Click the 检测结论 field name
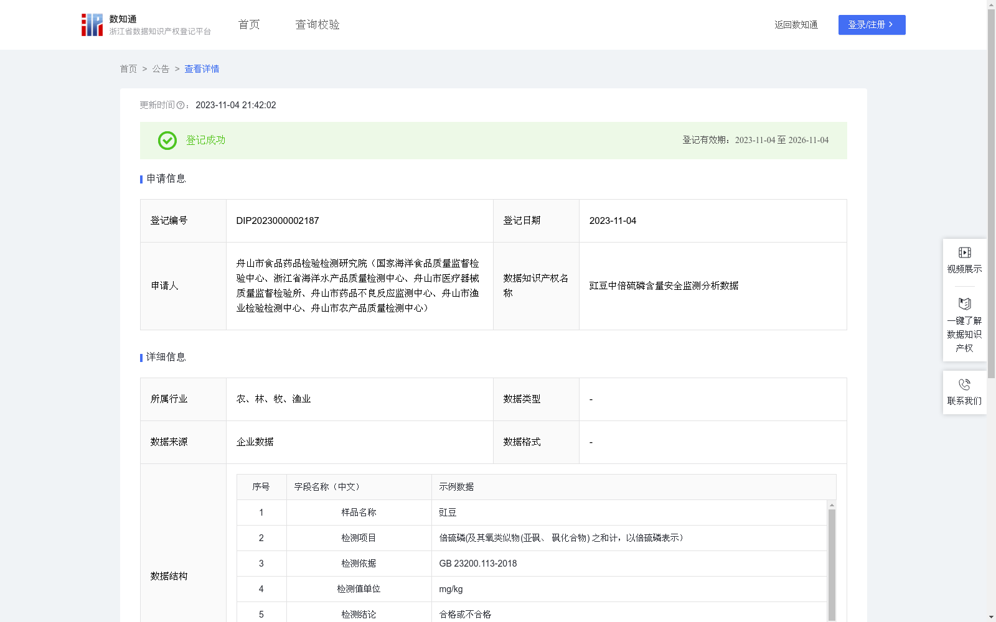Image resolution: width=996 pixels, height=622 pixels. click(359, 615)
